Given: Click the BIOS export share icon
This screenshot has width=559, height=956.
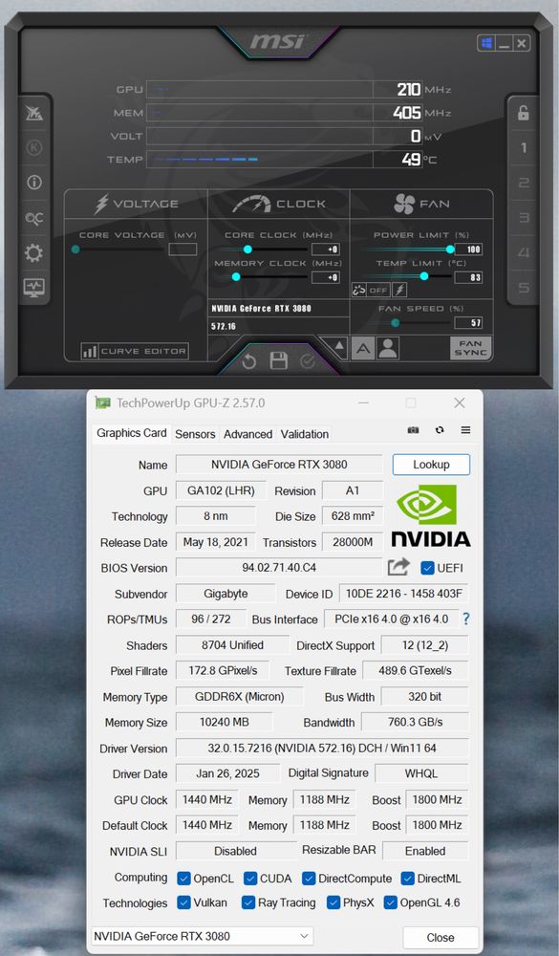Looking at the screenshot, I should click(x=398, y=567).
